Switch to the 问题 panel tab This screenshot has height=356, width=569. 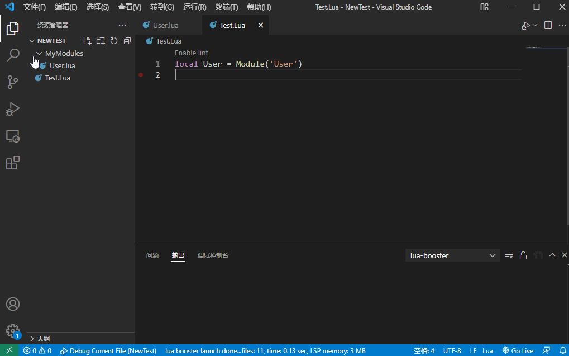(152, 255)
